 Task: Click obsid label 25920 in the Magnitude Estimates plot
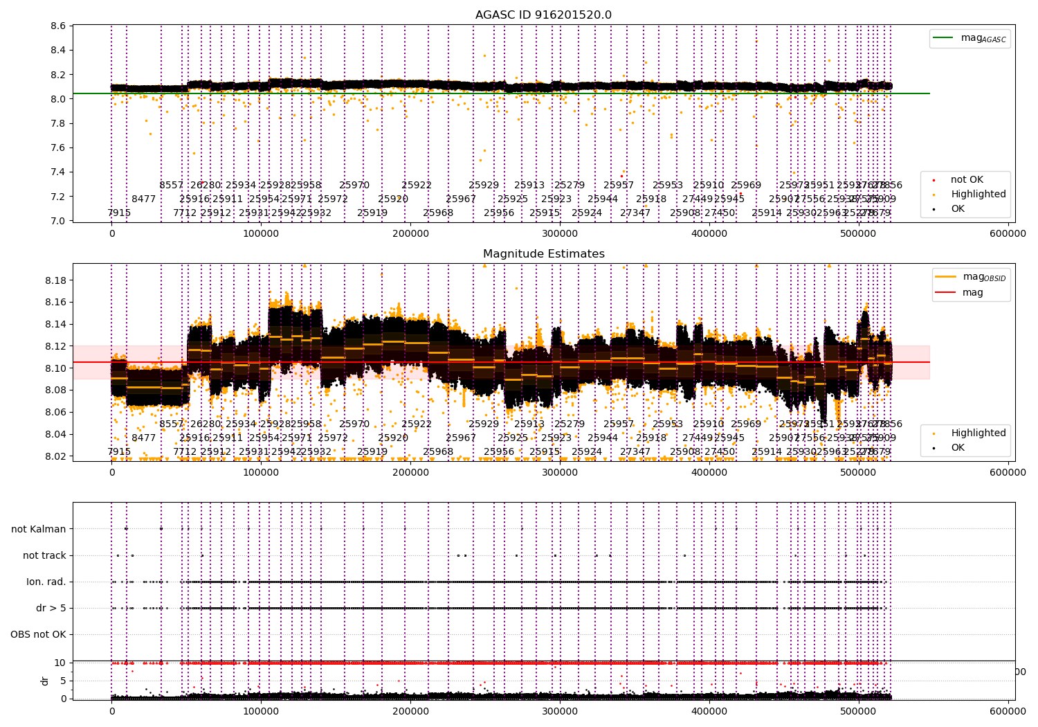(x=393, y=438)
